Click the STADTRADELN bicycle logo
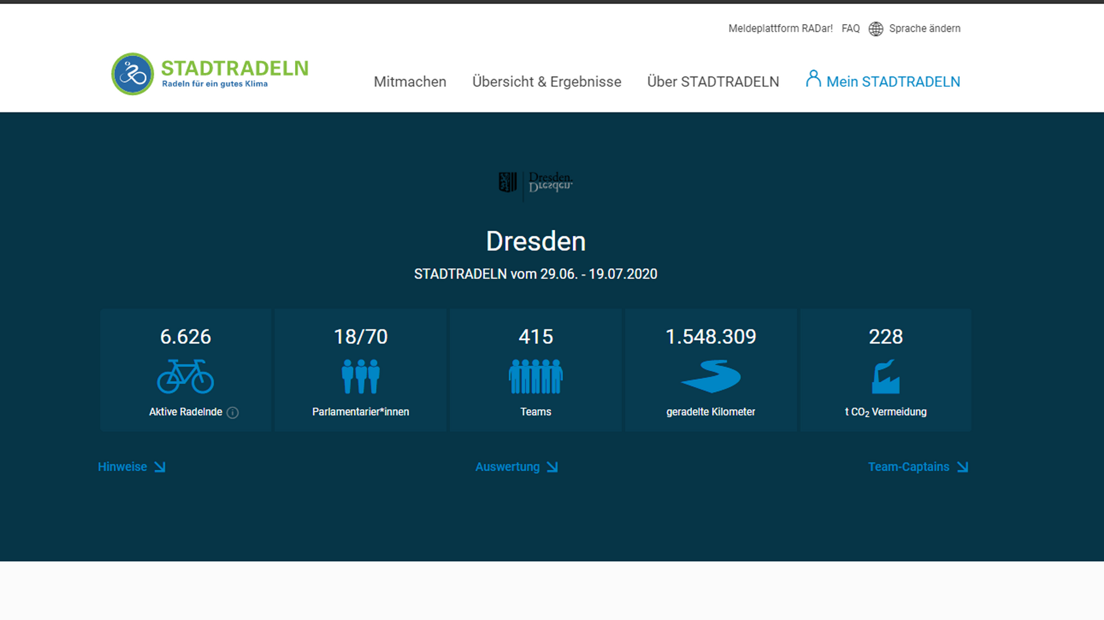The width and height of the screenshot is (1104, 620). click(x=133, y=74)
